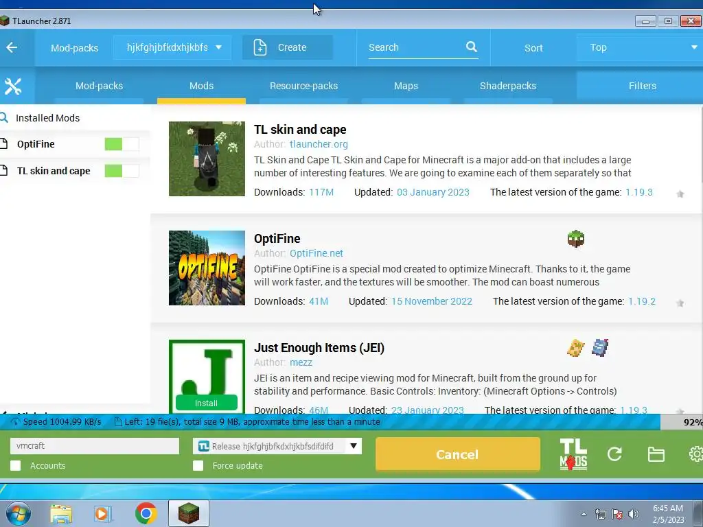Click the network tray icon

(600, 513)
